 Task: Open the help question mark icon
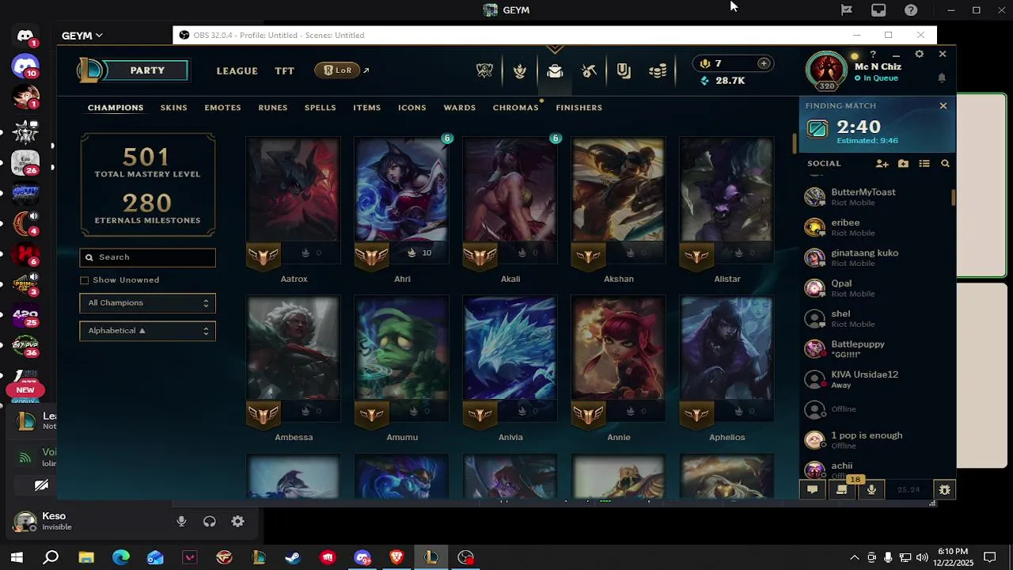click(873, 54)
